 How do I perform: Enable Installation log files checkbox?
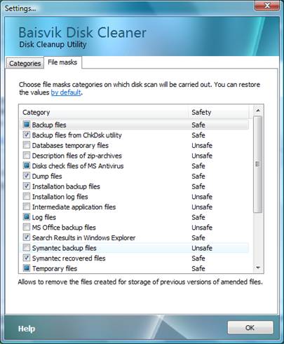coord(27,196)
